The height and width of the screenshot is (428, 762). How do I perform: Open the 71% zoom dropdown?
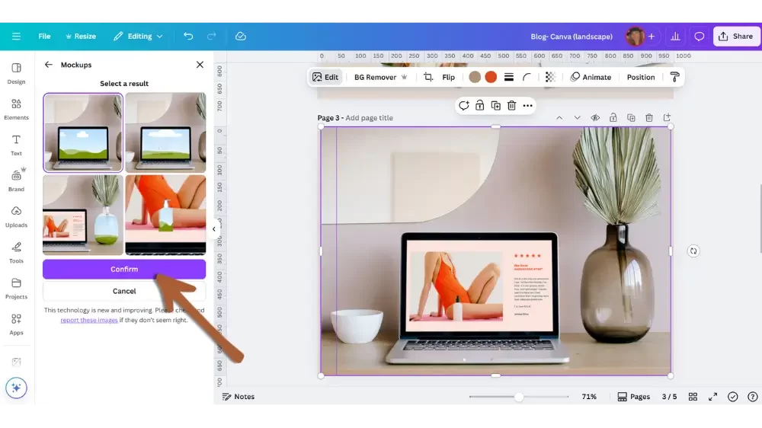pyautogui.click(x=589, y=397)
